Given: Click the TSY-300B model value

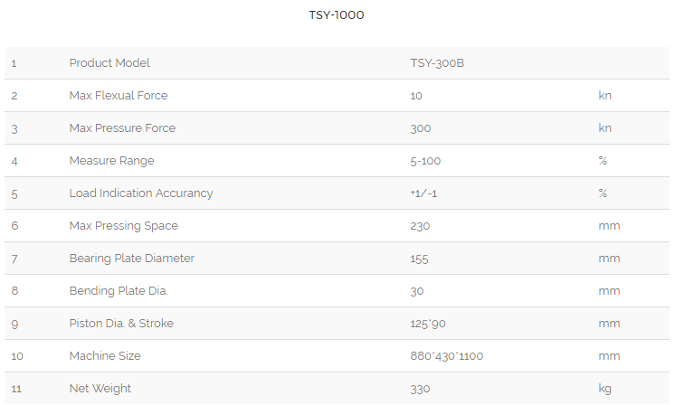Looking at the screenshot, I should coord(437,63).
